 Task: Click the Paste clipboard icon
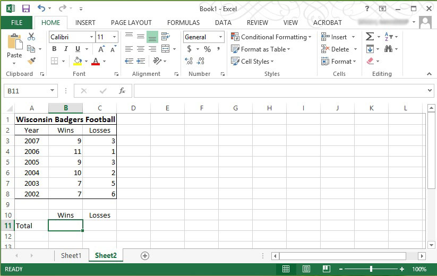pos(14,42)
